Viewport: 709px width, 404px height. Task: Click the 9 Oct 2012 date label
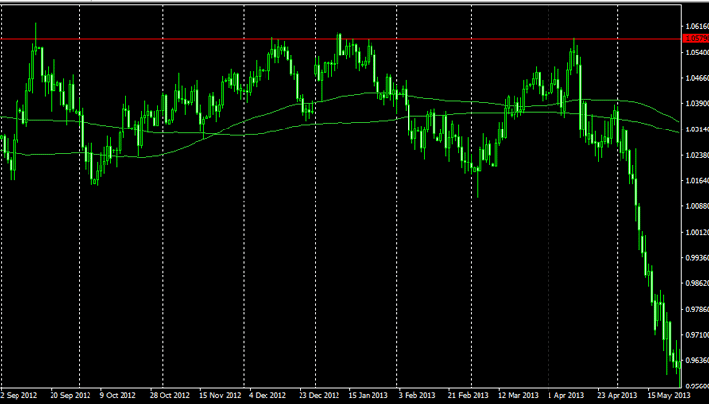(x=119, y=396)
